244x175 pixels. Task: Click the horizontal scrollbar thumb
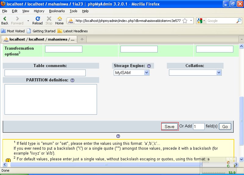point(106,165)
